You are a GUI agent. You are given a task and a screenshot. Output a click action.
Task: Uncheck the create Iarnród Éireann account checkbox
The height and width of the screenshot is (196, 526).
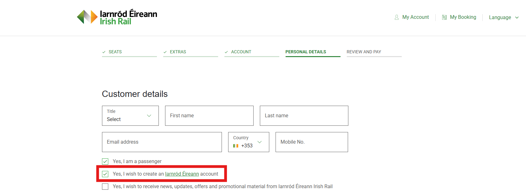105,174
